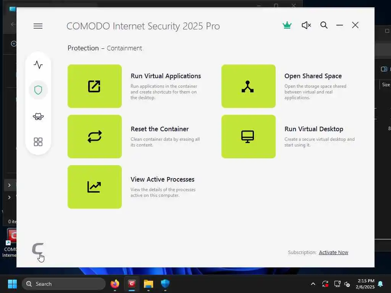Toggle the muted speaker silent mode icon
The image size is (391, 293).
pos(306,25)
